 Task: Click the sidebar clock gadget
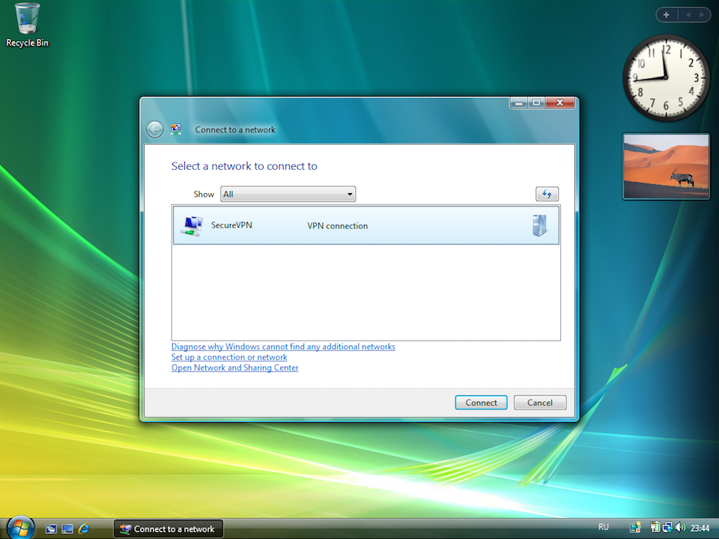pos(666,78)
